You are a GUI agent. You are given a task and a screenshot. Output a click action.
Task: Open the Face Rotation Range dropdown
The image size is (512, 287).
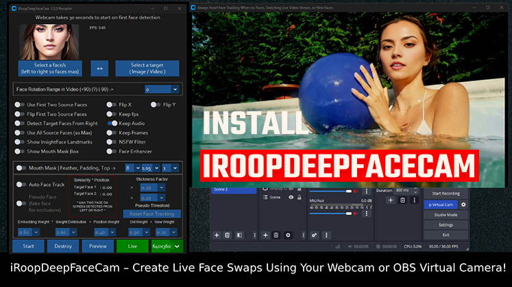tap(162, 89)
